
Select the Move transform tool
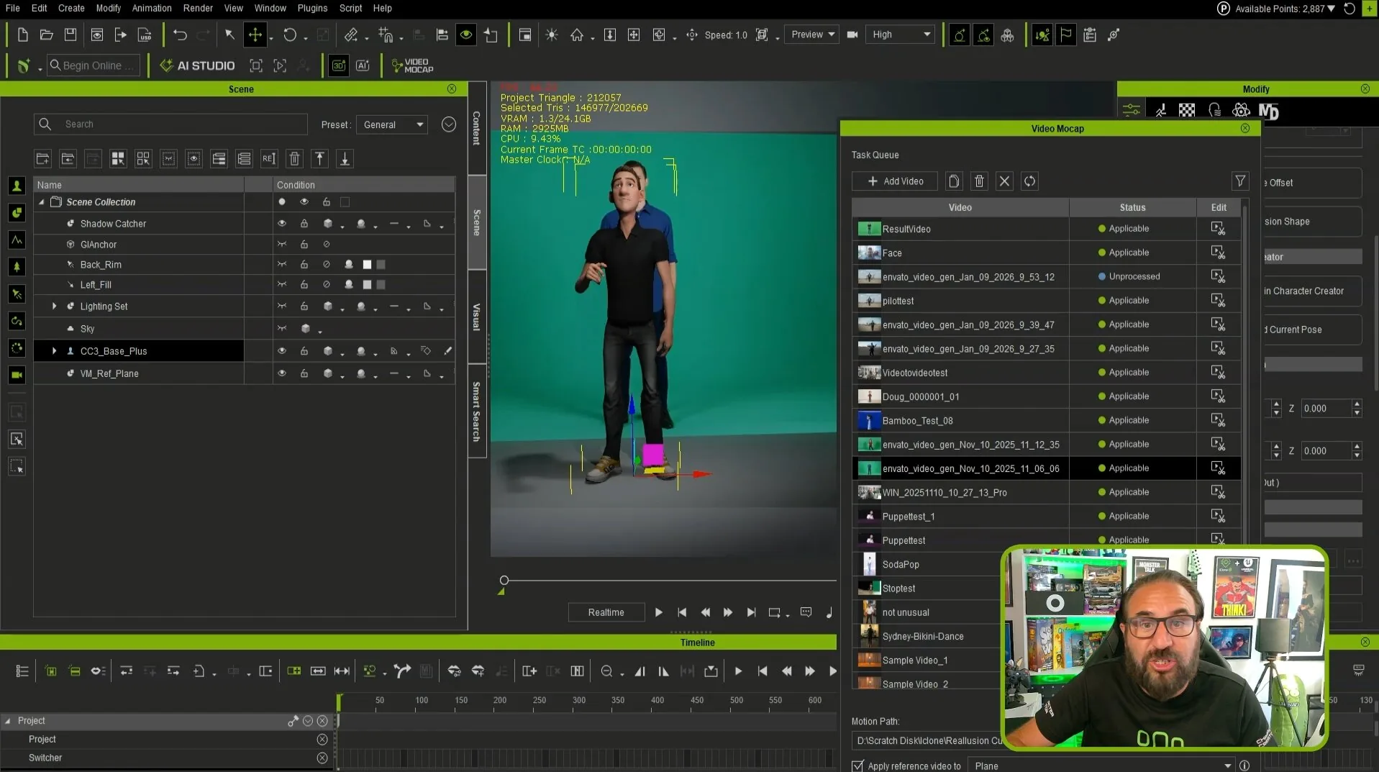255,35
